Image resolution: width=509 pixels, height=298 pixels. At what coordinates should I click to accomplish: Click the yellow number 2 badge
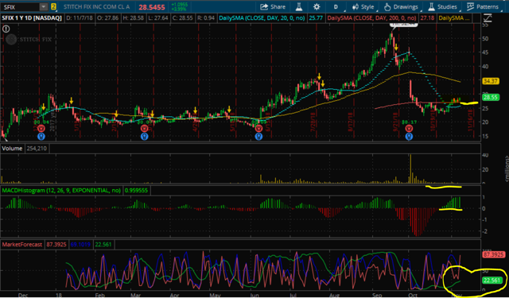click(x=53, y=6)
